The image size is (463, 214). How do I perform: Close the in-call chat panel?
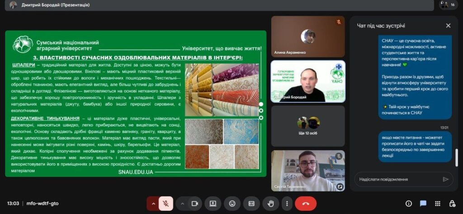coord(448,26)
